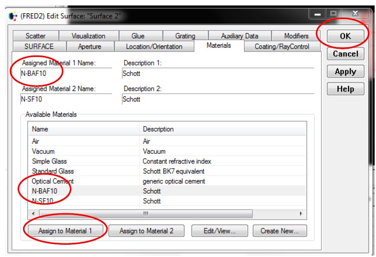This screenshot has height=257, width=376.
Task: Select the Aperture tab
Action: pos(90,46)
